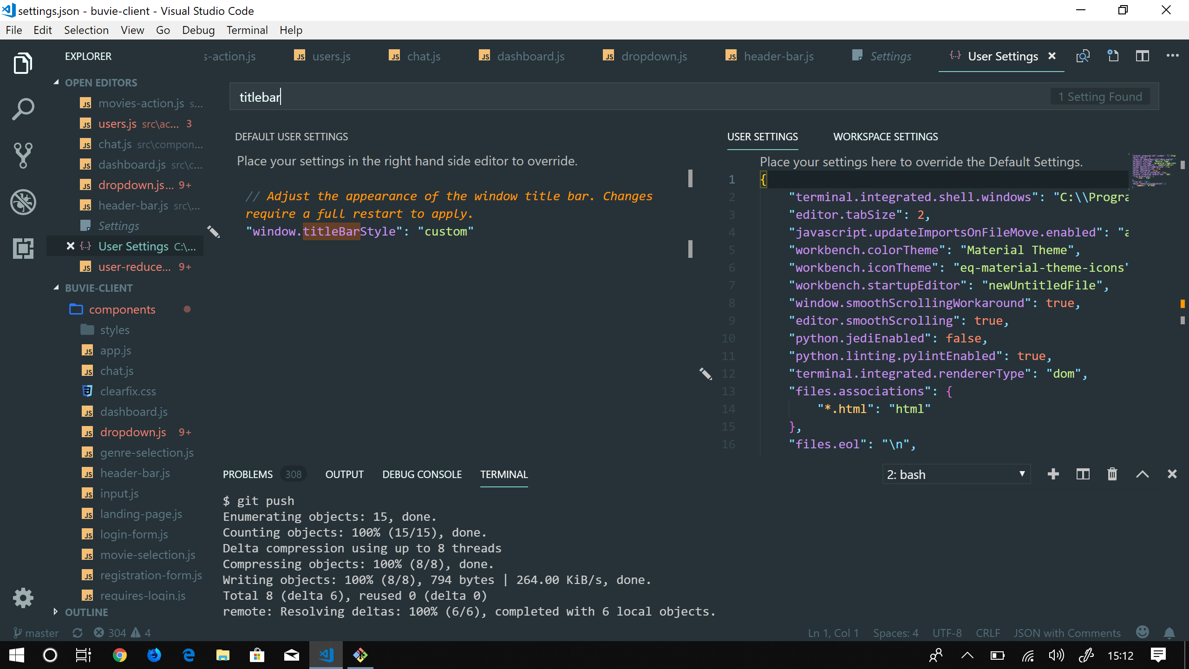Open the Search panel in the activity bar

[22, 109]
